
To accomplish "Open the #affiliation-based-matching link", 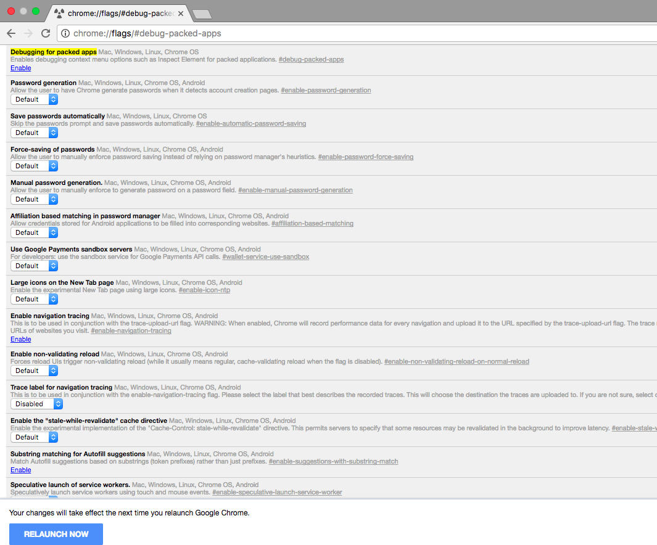I will pyautogui.click(x=312, y=224).
